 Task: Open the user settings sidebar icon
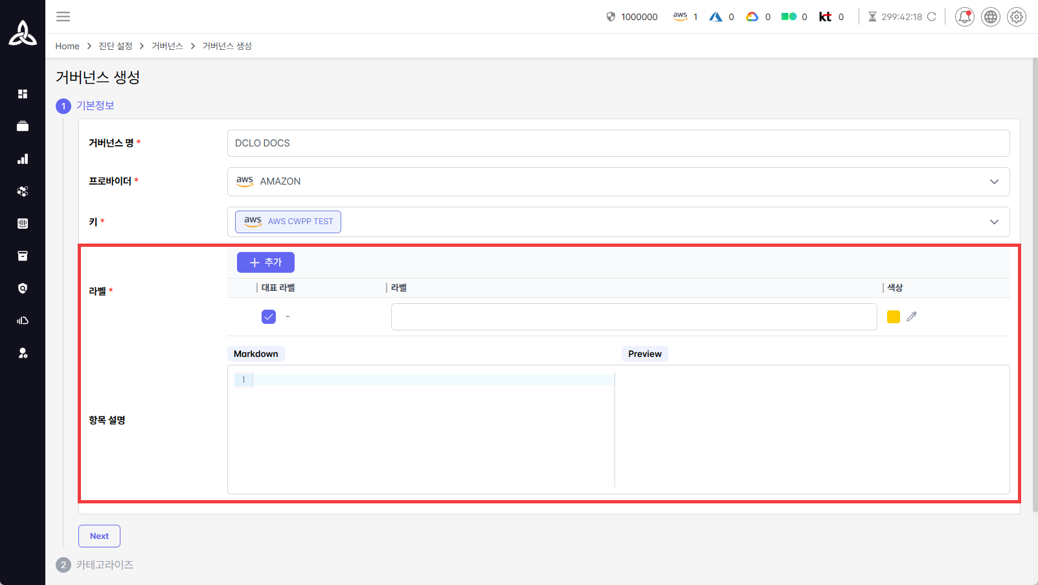point(23,353)
